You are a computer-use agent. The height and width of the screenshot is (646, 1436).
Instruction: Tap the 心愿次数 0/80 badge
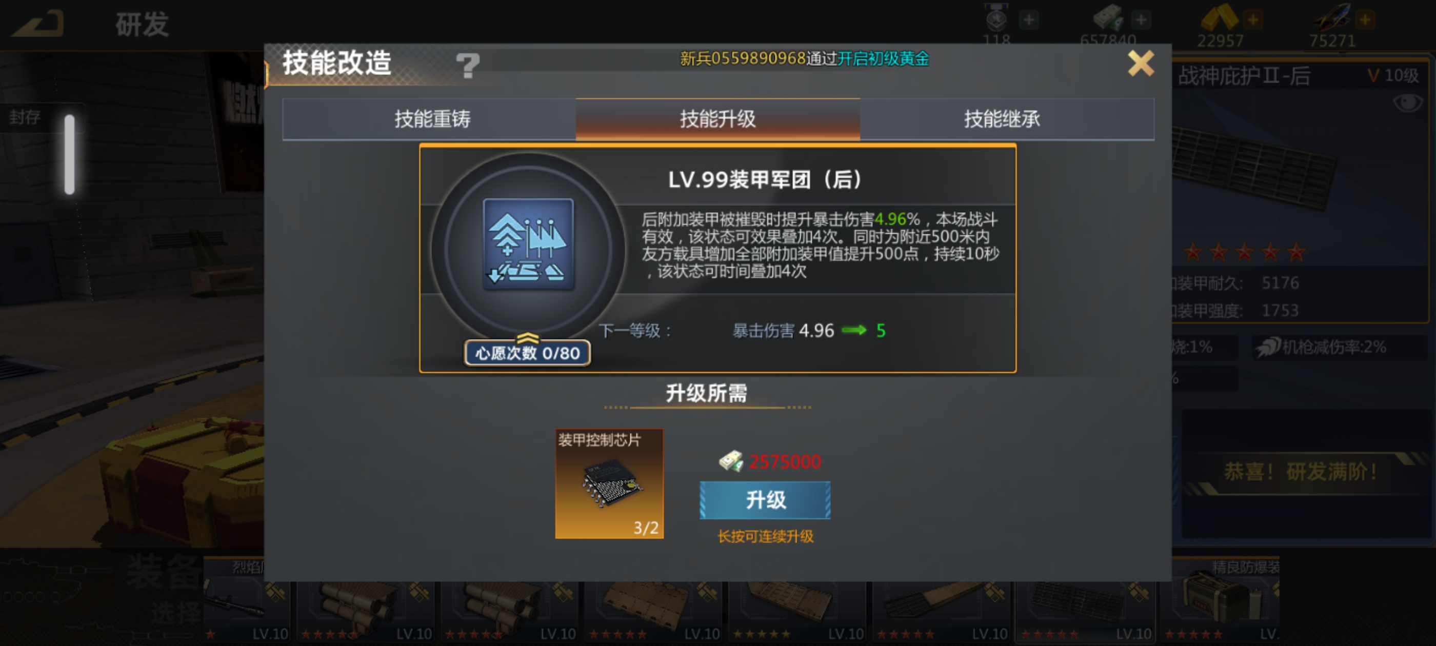tap(527, 353)
